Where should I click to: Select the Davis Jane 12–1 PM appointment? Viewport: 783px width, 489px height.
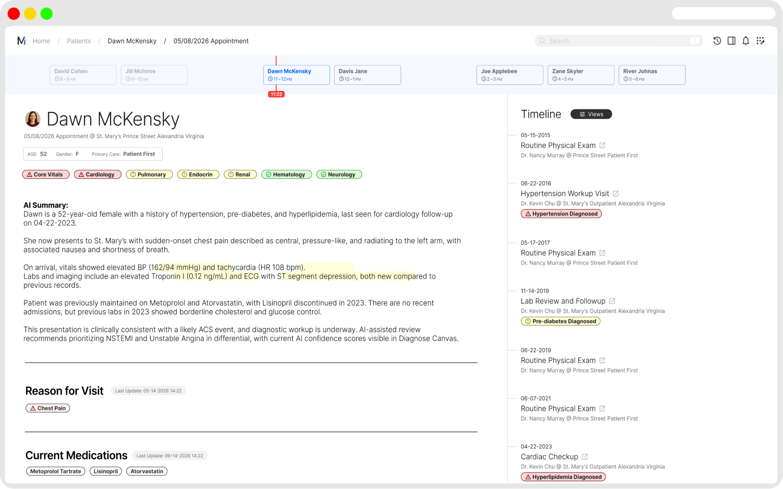(x=367, y=75)
